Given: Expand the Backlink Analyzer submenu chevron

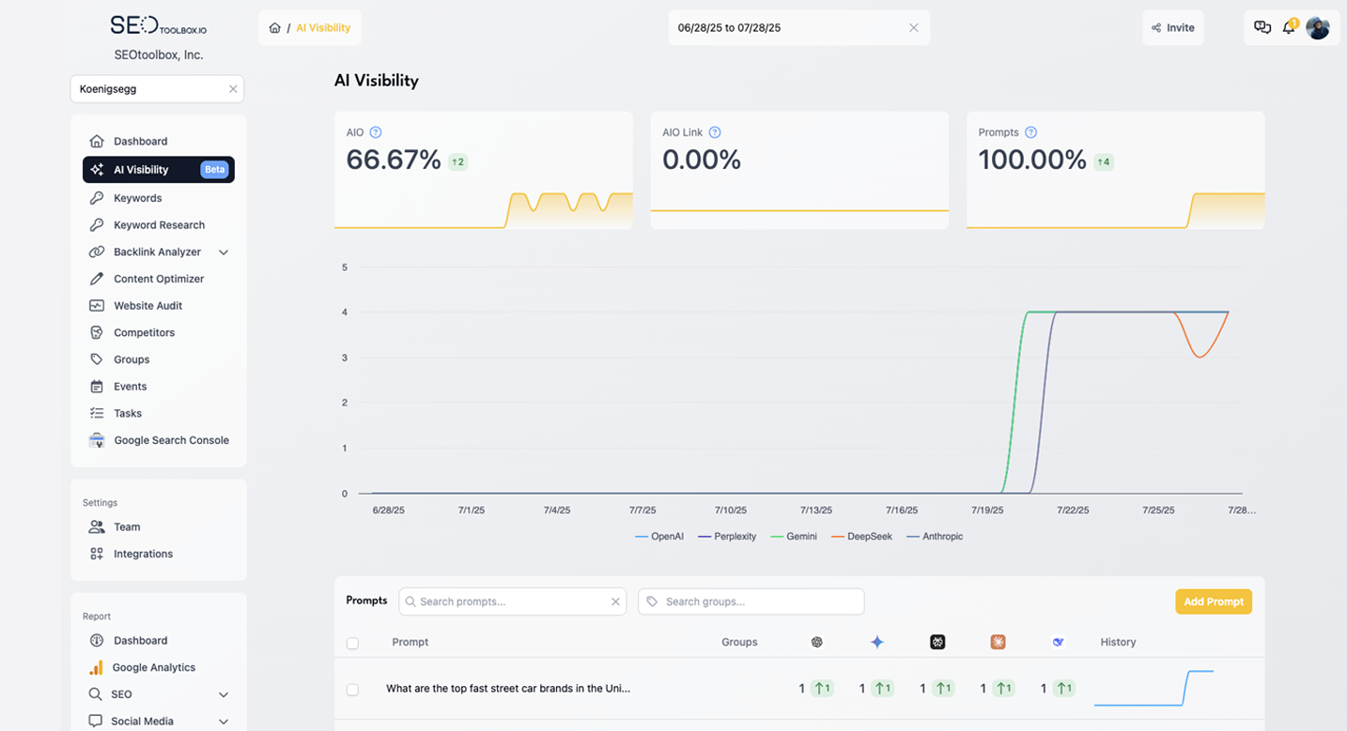Looking at the screenshot, I should [224, 252].
